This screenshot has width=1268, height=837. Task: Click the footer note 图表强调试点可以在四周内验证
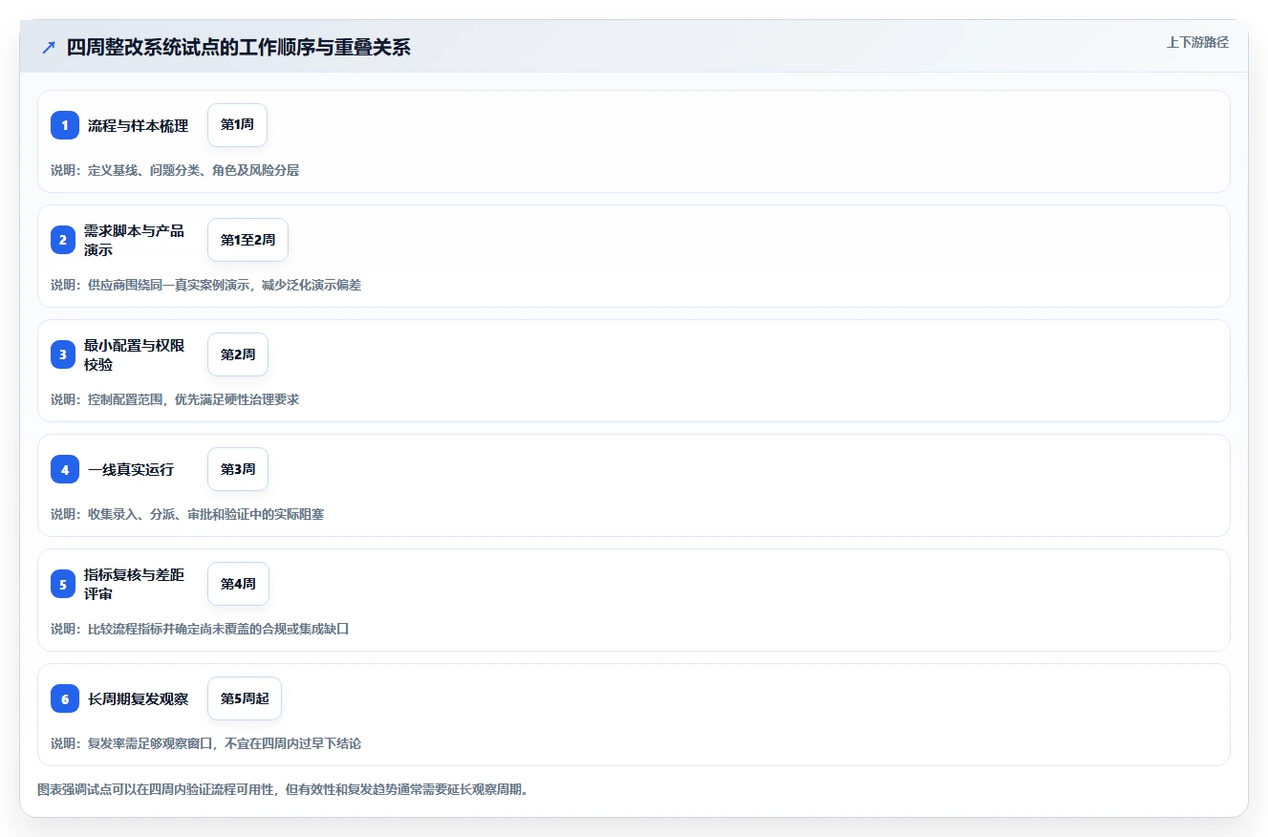282,790
